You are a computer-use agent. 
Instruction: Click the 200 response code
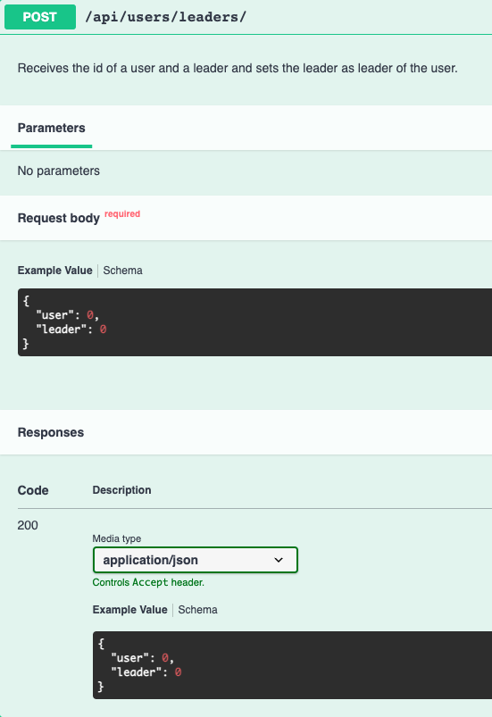tap(28, 525)
